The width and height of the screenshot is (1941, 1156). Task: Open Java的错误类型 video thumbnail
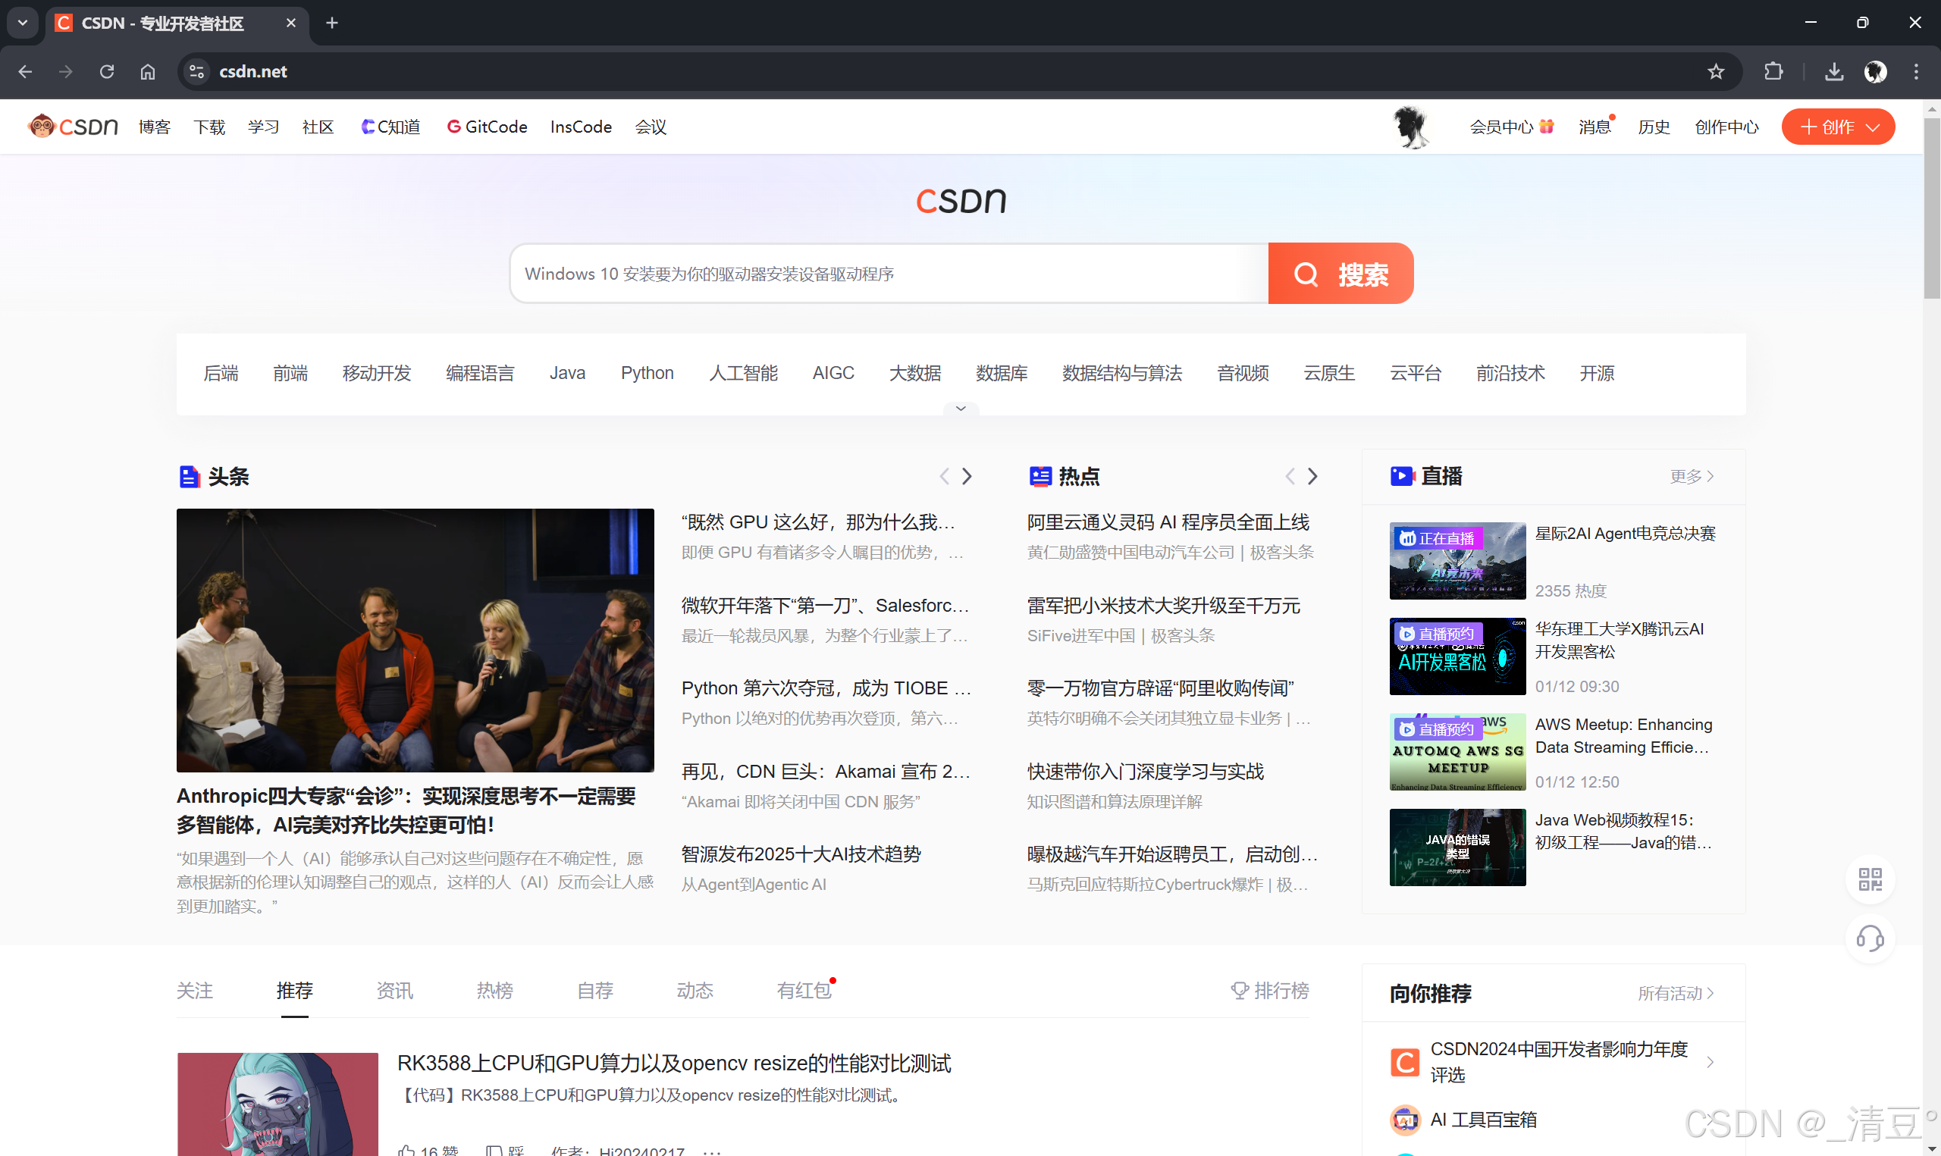tap(1457, 847)
